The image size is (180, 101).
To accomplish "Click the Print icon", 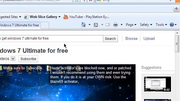I will click(116, 25).
